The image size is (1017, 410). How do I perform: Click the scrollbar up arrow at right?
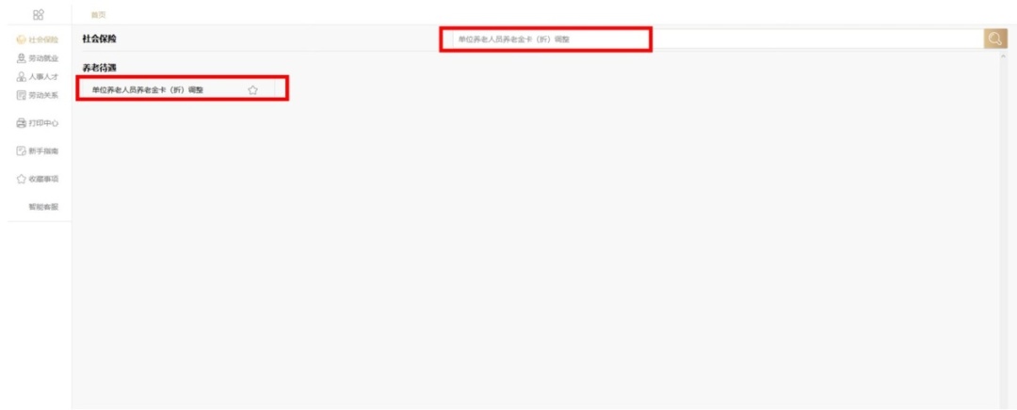click(x=1004, y=57)
